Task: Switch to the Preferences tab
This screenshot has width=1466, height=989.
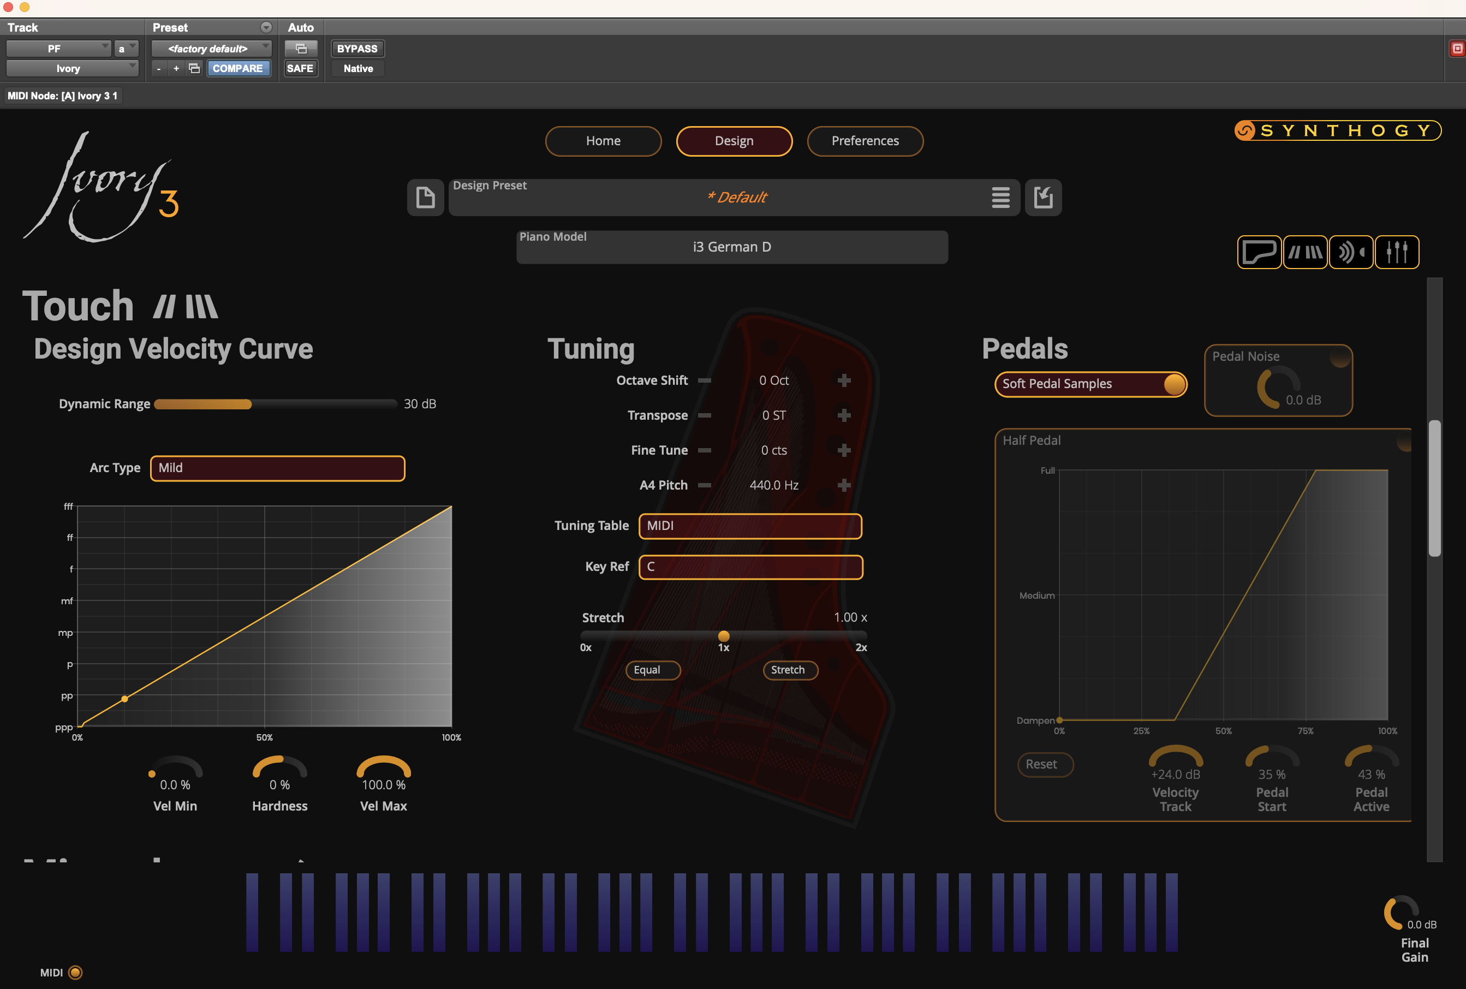Action: 865,141
